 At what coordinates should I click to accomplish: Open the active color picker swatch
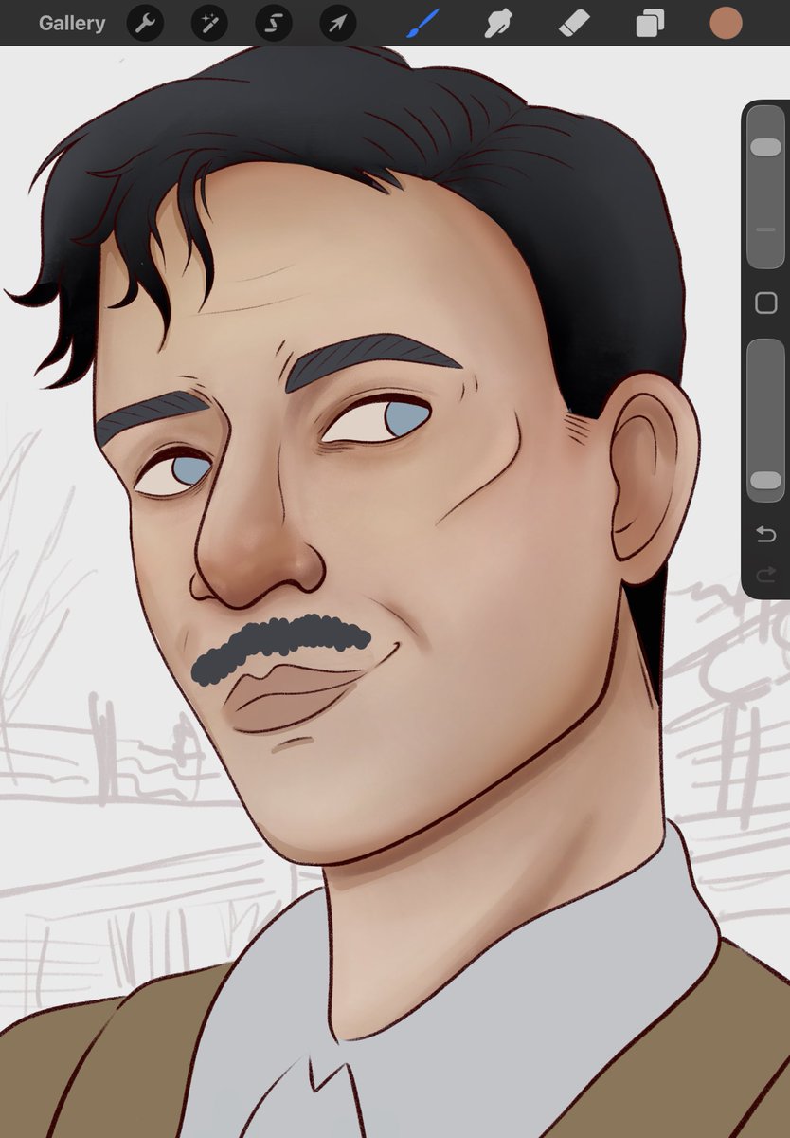click(727, 24)
